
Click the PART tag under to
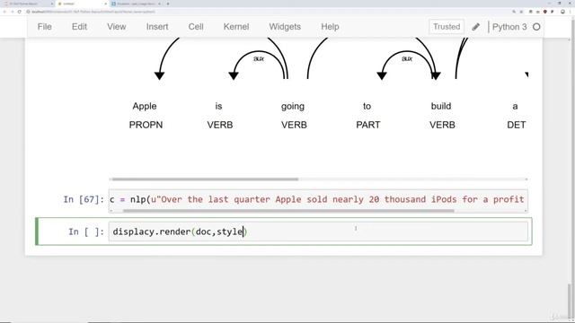tap(367, 125)
